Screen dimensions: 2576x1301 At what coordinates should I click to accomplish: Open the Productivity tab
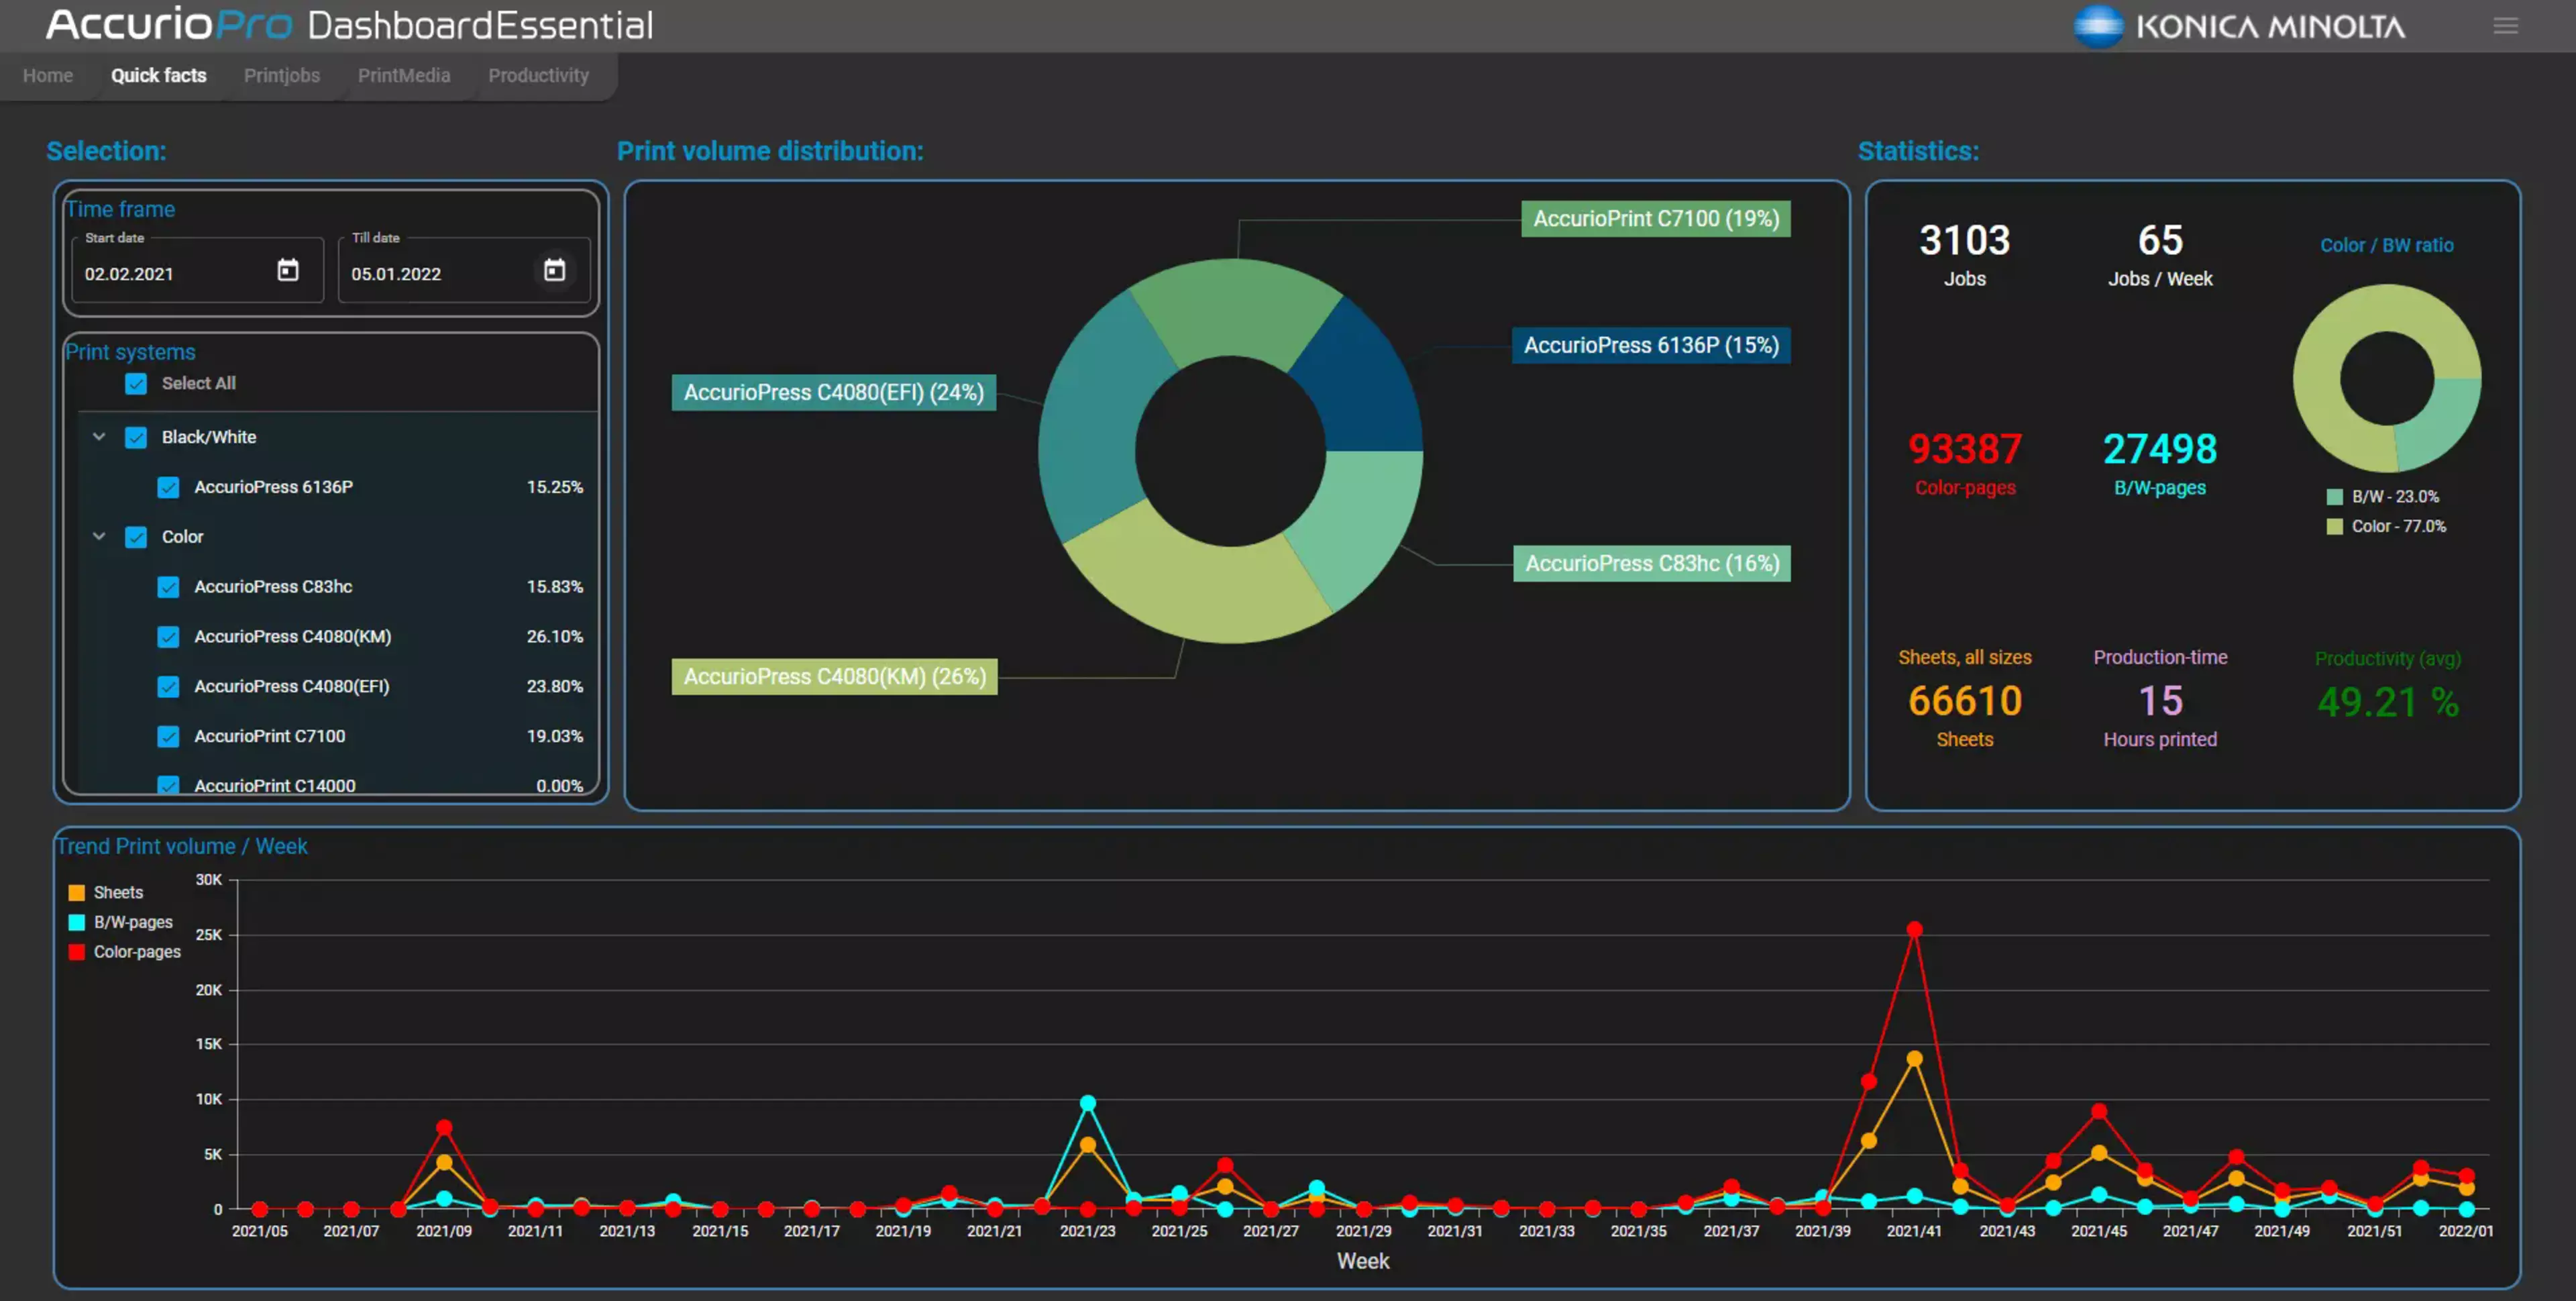538,76
